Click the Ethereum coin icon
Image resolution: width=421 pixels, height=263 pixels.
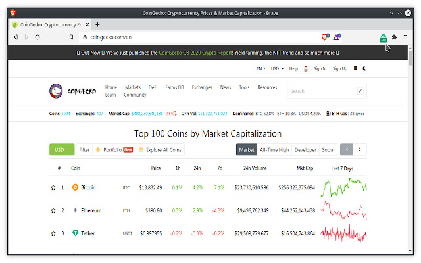pyautogui.click(x=76, y=210)
